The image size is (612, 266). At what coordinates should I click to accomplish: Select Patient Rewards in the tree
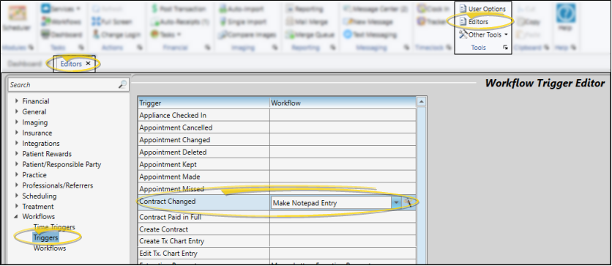[x=47, y=154]
